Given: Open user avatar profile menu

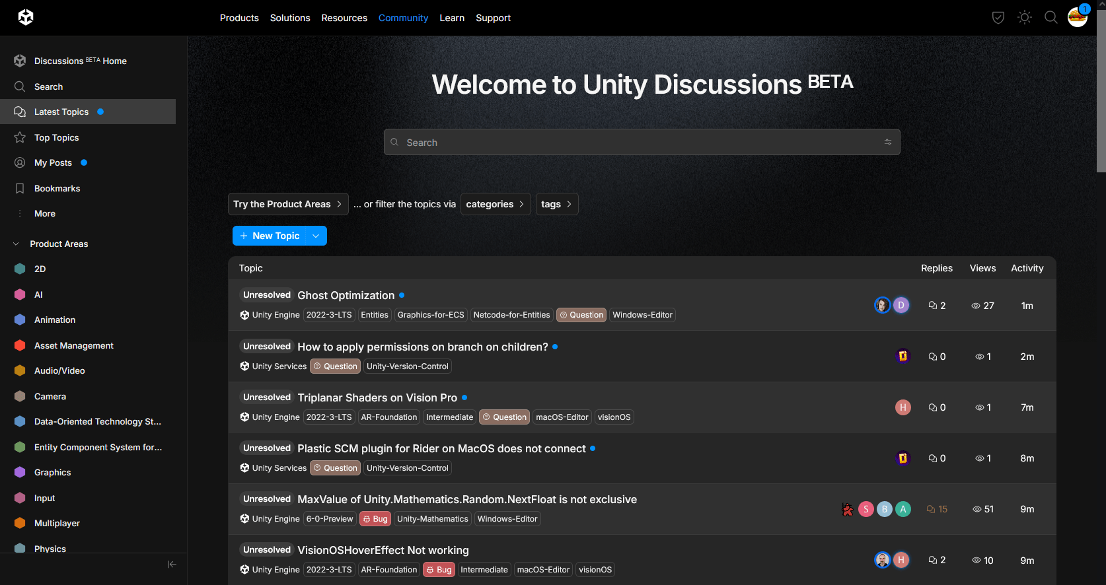Looking at the screenshot, I should coord(1078,17).
